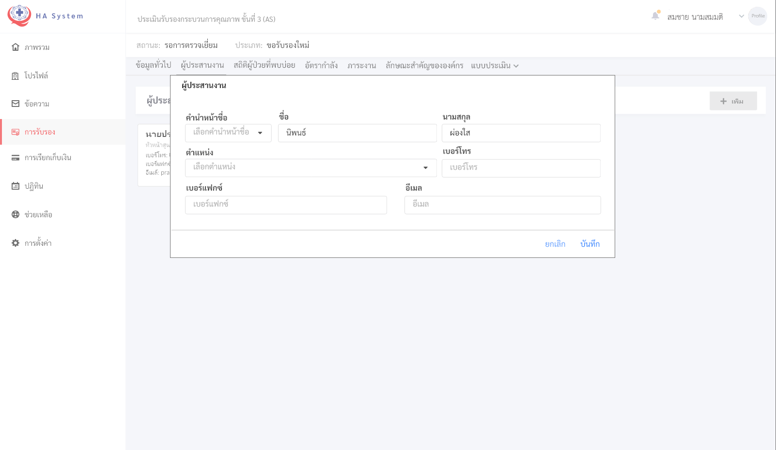This screenshot has height=450, width=776.
Task: Click the building icon for โปรไฟล์
Action: (x=16, y=75)
